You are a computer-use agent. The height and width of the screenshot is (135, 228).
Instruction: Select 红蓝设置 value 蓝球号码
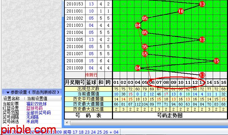click(35, 108)
